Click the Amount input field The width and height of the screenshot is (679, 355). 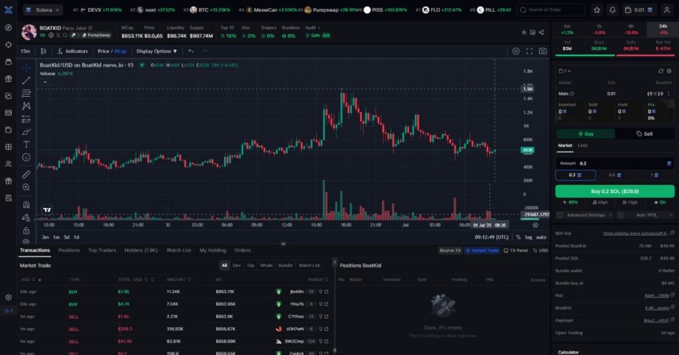615,164
